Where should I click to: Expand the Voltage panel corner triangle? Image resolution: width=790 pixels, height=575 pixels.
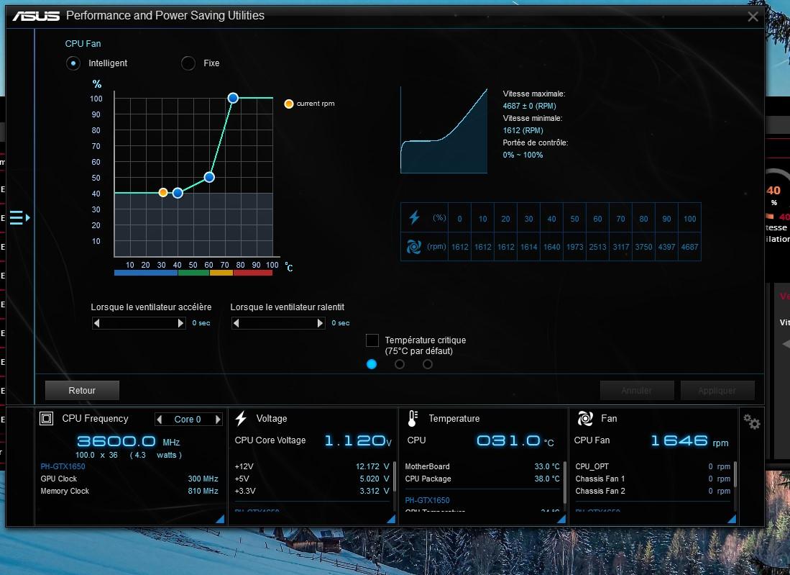pos(391,519)
